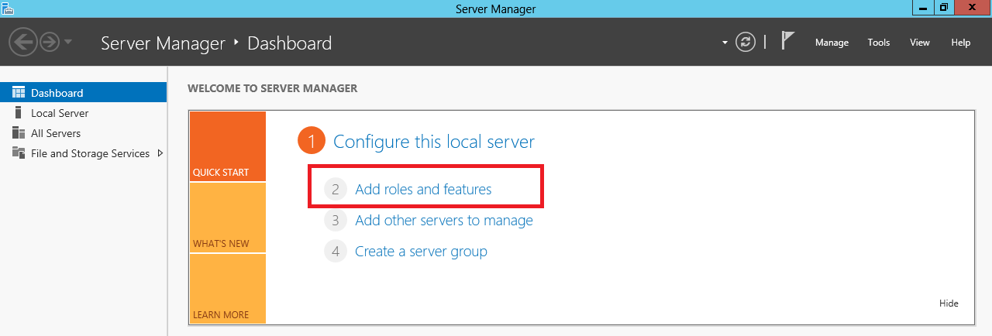Click the WELCOME TO SERVER MANAGER heading
This screenshot has height=336, width=992.
point(272,88)
